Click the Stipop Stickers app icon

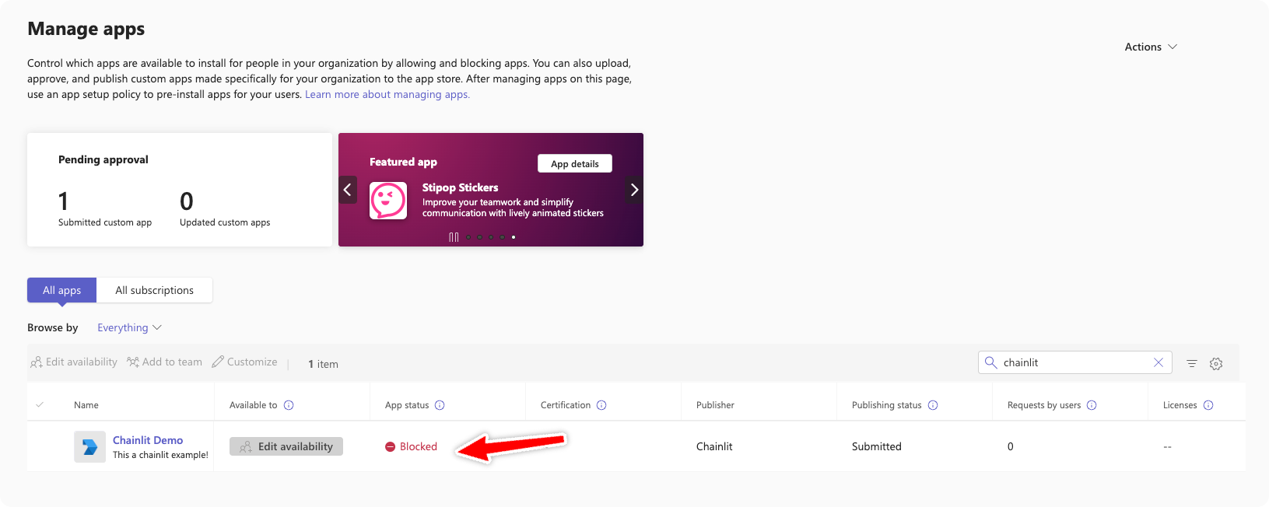[388, 201]
